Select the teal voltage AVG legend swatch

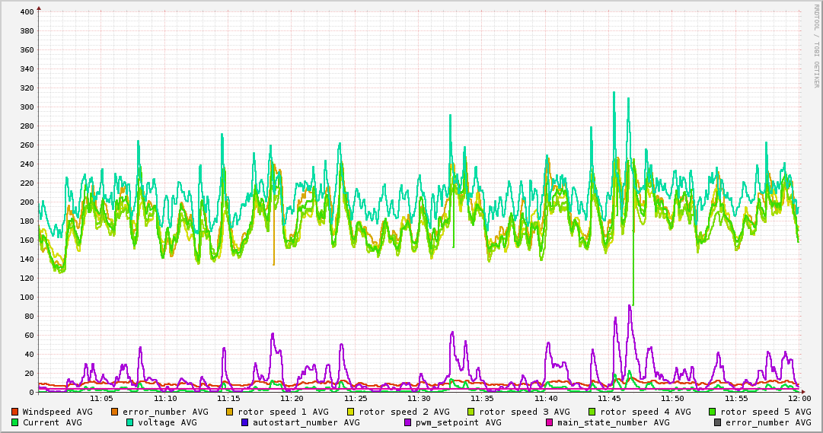130,422
